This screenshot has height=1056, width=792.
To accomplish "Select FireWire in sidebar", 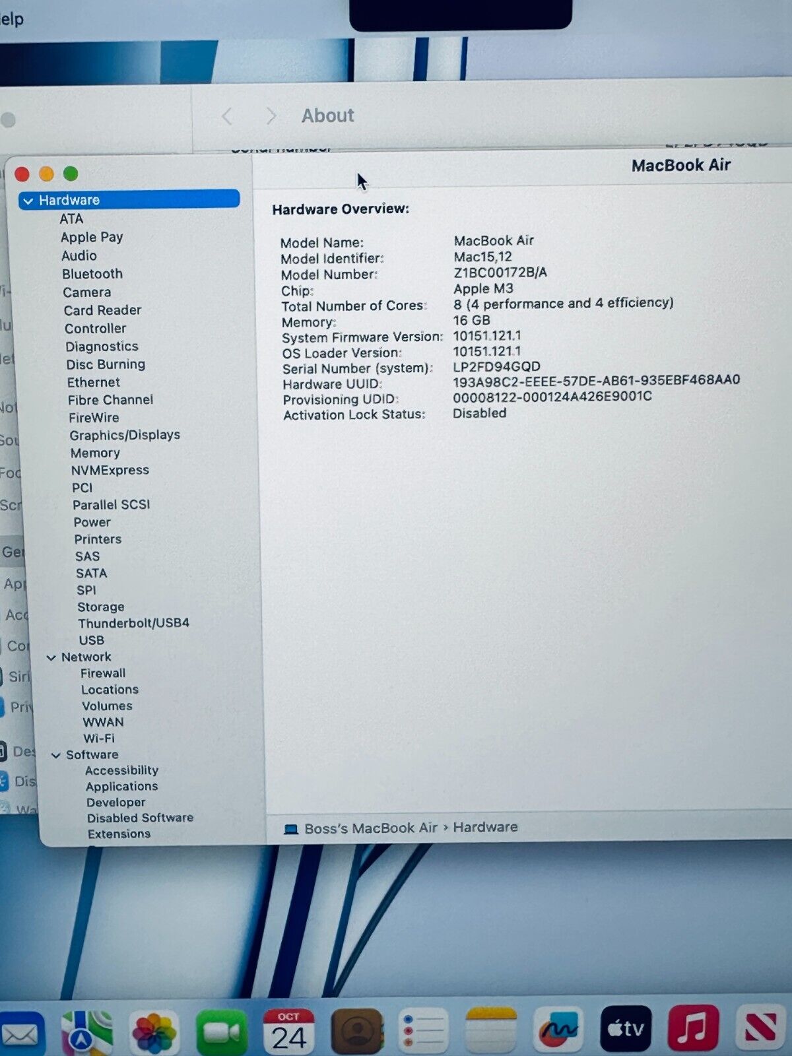I will pyautogui.click(x=94, y=418).
